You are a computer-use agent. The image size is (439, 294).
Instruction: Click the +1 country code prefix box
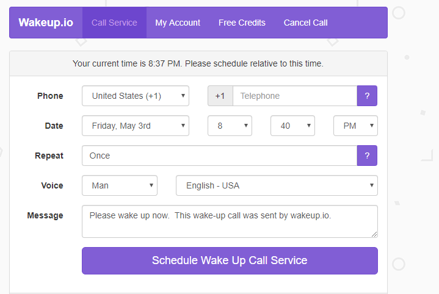pos(220,96)
